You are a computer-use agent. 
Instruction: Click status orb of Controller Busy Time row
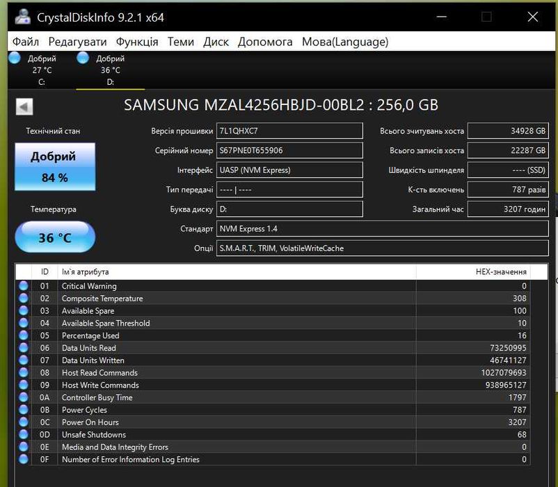tap(24, 397)
